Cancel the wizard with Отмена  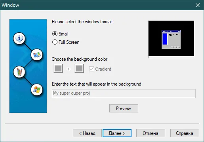(x=151, y=133)
